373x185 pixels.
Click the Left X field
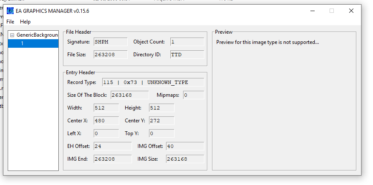[106, 133]
